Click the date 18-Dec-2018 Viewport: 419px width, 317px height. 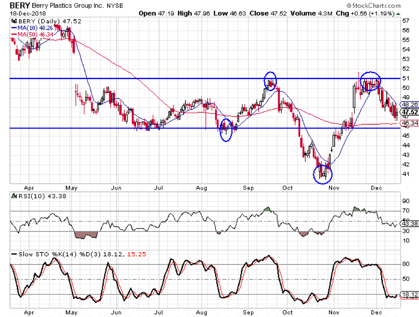pyautogui.click(x=28, y=13)
